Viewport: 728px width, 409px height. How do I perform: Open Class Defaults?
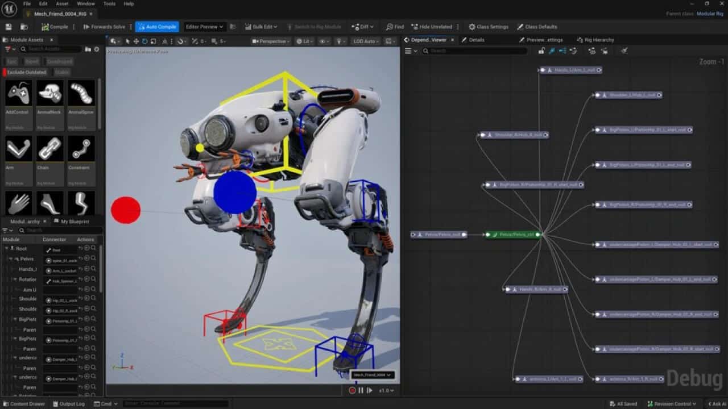[x=537, y=27]
